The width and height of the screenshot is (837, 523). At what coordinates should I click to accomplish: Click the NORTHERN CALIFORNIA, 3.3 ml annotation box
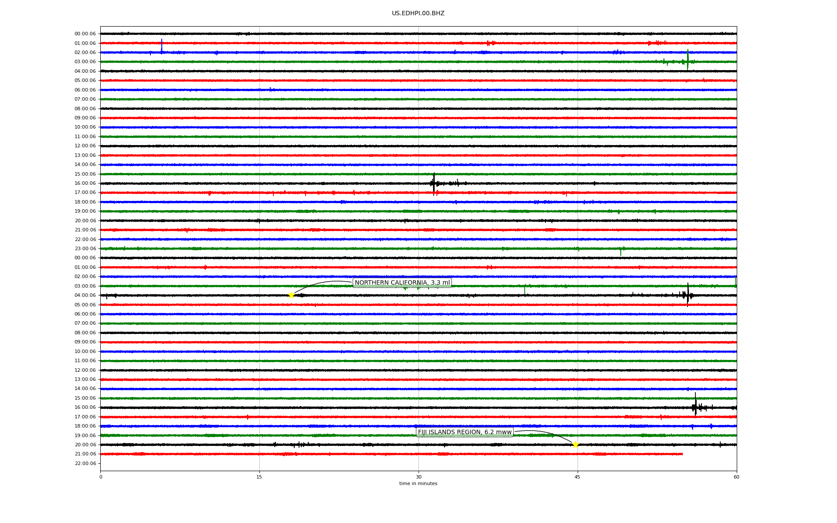point(402,283)
